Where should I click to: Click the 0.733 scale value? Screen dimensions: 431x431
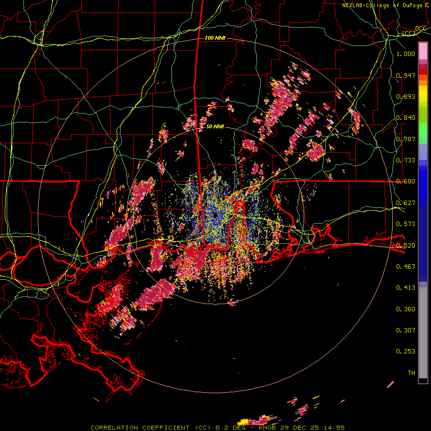pyautogui.click(x=406, y=160)
